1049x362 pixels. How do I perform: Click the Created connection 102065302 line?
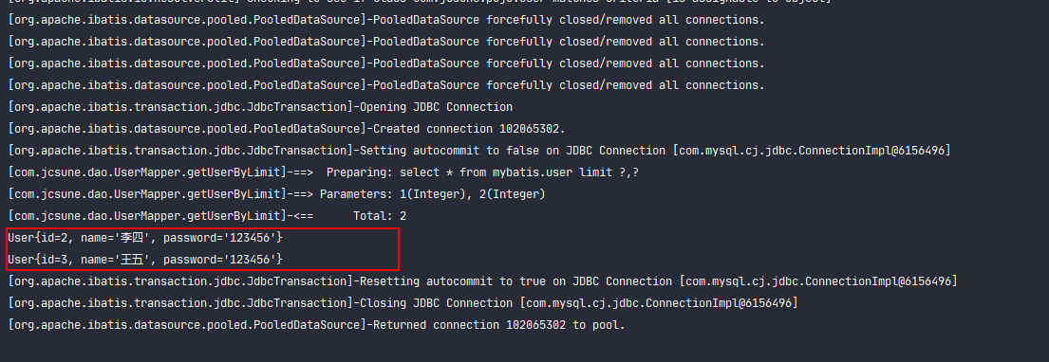287,129
